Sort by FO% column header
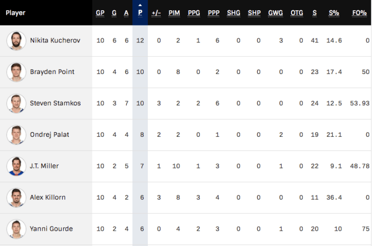Screen dimensions: 372x246 click(x=360, y=13)
